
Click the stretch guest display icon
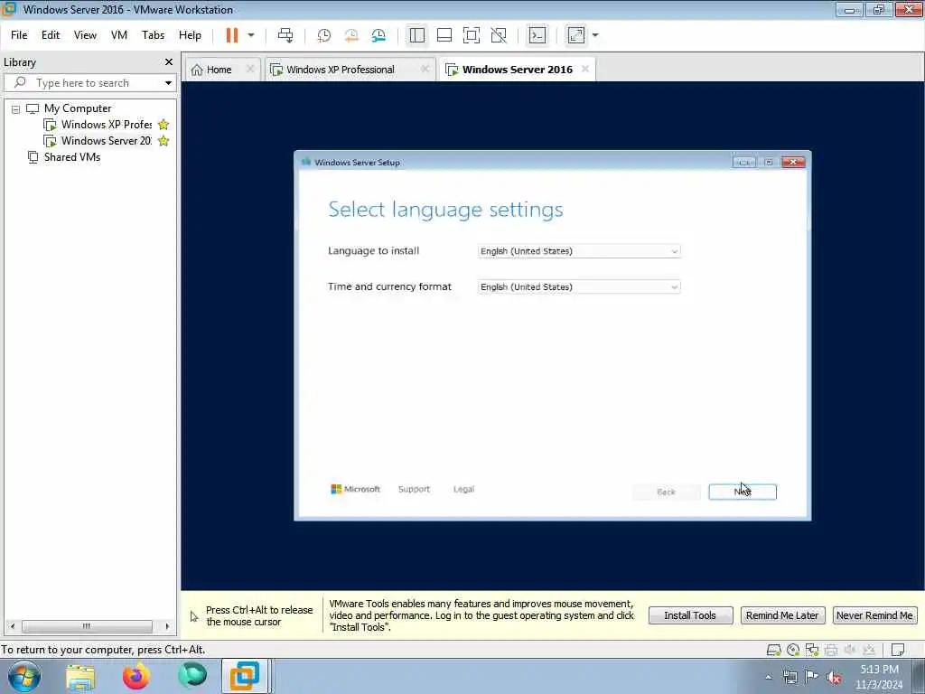[575, 35]
